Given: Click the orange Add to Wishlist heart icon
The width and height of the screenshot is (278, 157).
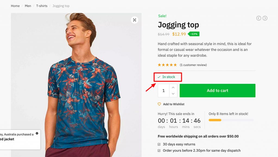Looking at the screenshot, I should pyautogui.click(x=159, y=104).
